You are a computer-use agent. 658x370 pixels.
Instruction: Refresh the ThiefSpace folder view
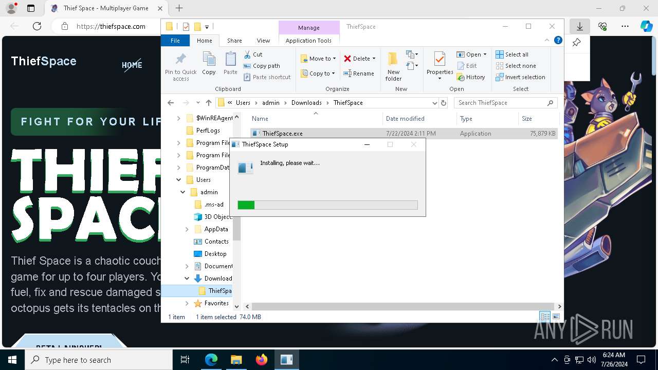tap(444, 103)
